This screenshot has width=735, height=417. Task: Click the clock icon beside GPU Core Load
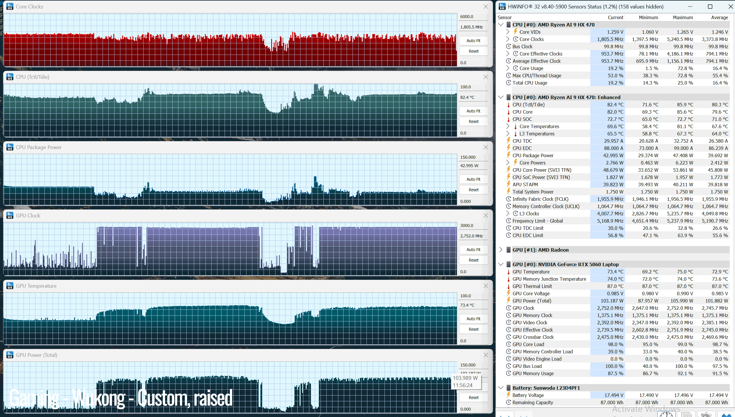pos(508,344)
